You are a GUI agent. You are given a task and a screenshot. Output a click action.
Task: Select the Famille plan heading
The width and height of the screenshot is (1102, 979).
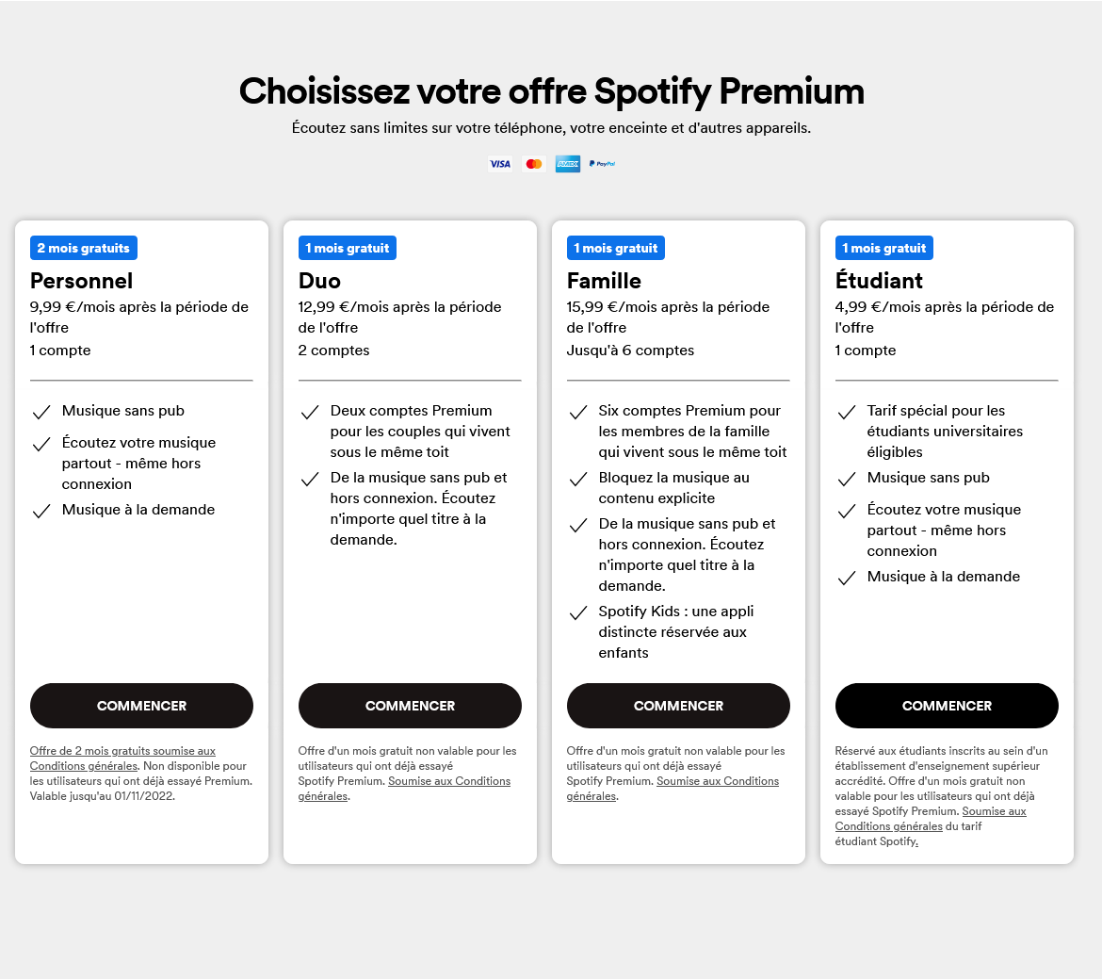[604, 281]
